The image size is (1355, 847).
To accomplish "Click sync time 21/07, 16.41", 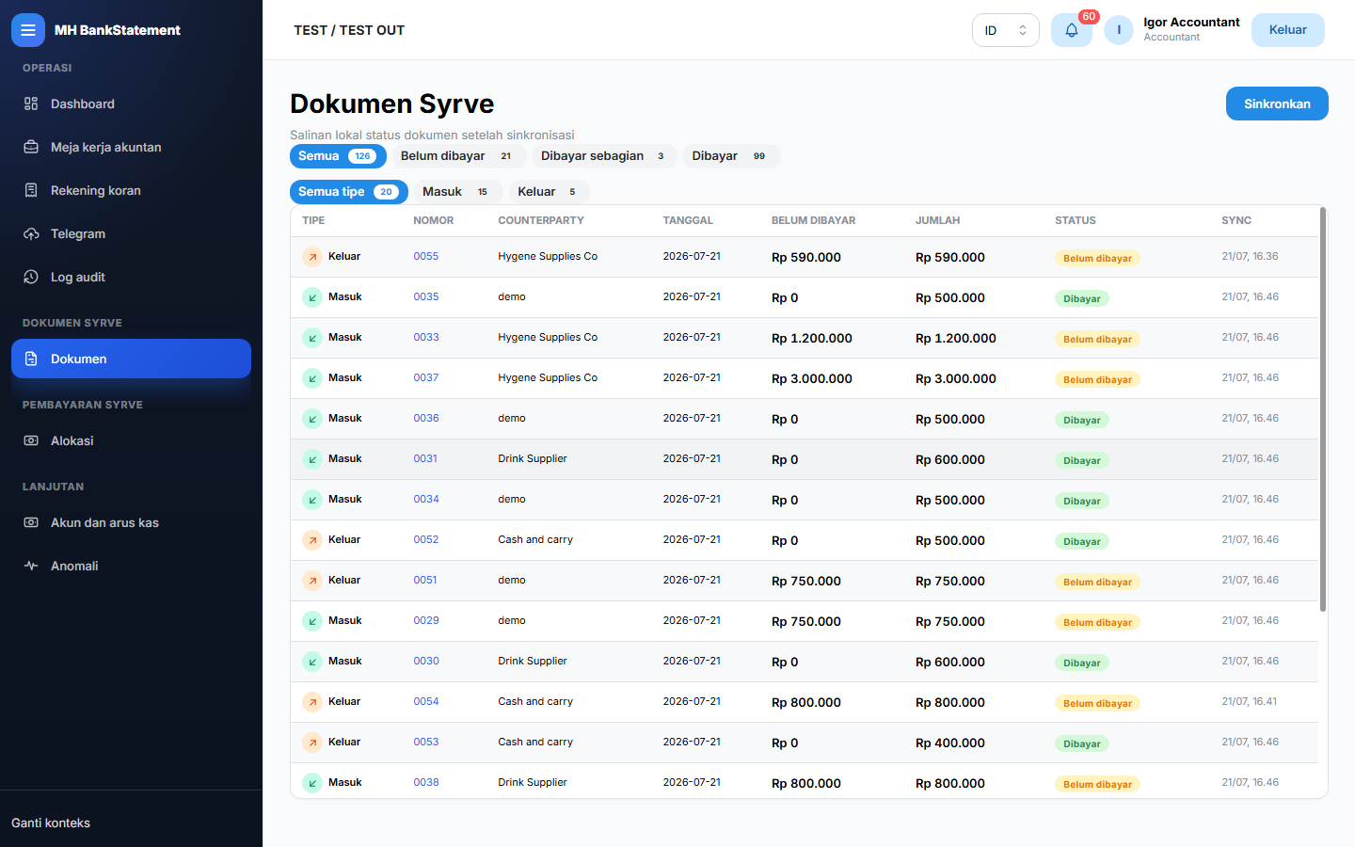I will 1250,701.
